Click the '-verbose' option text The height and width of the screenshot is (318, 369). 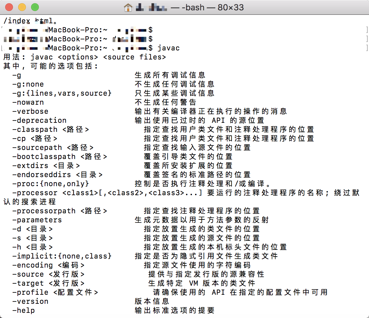click(30, 111)
